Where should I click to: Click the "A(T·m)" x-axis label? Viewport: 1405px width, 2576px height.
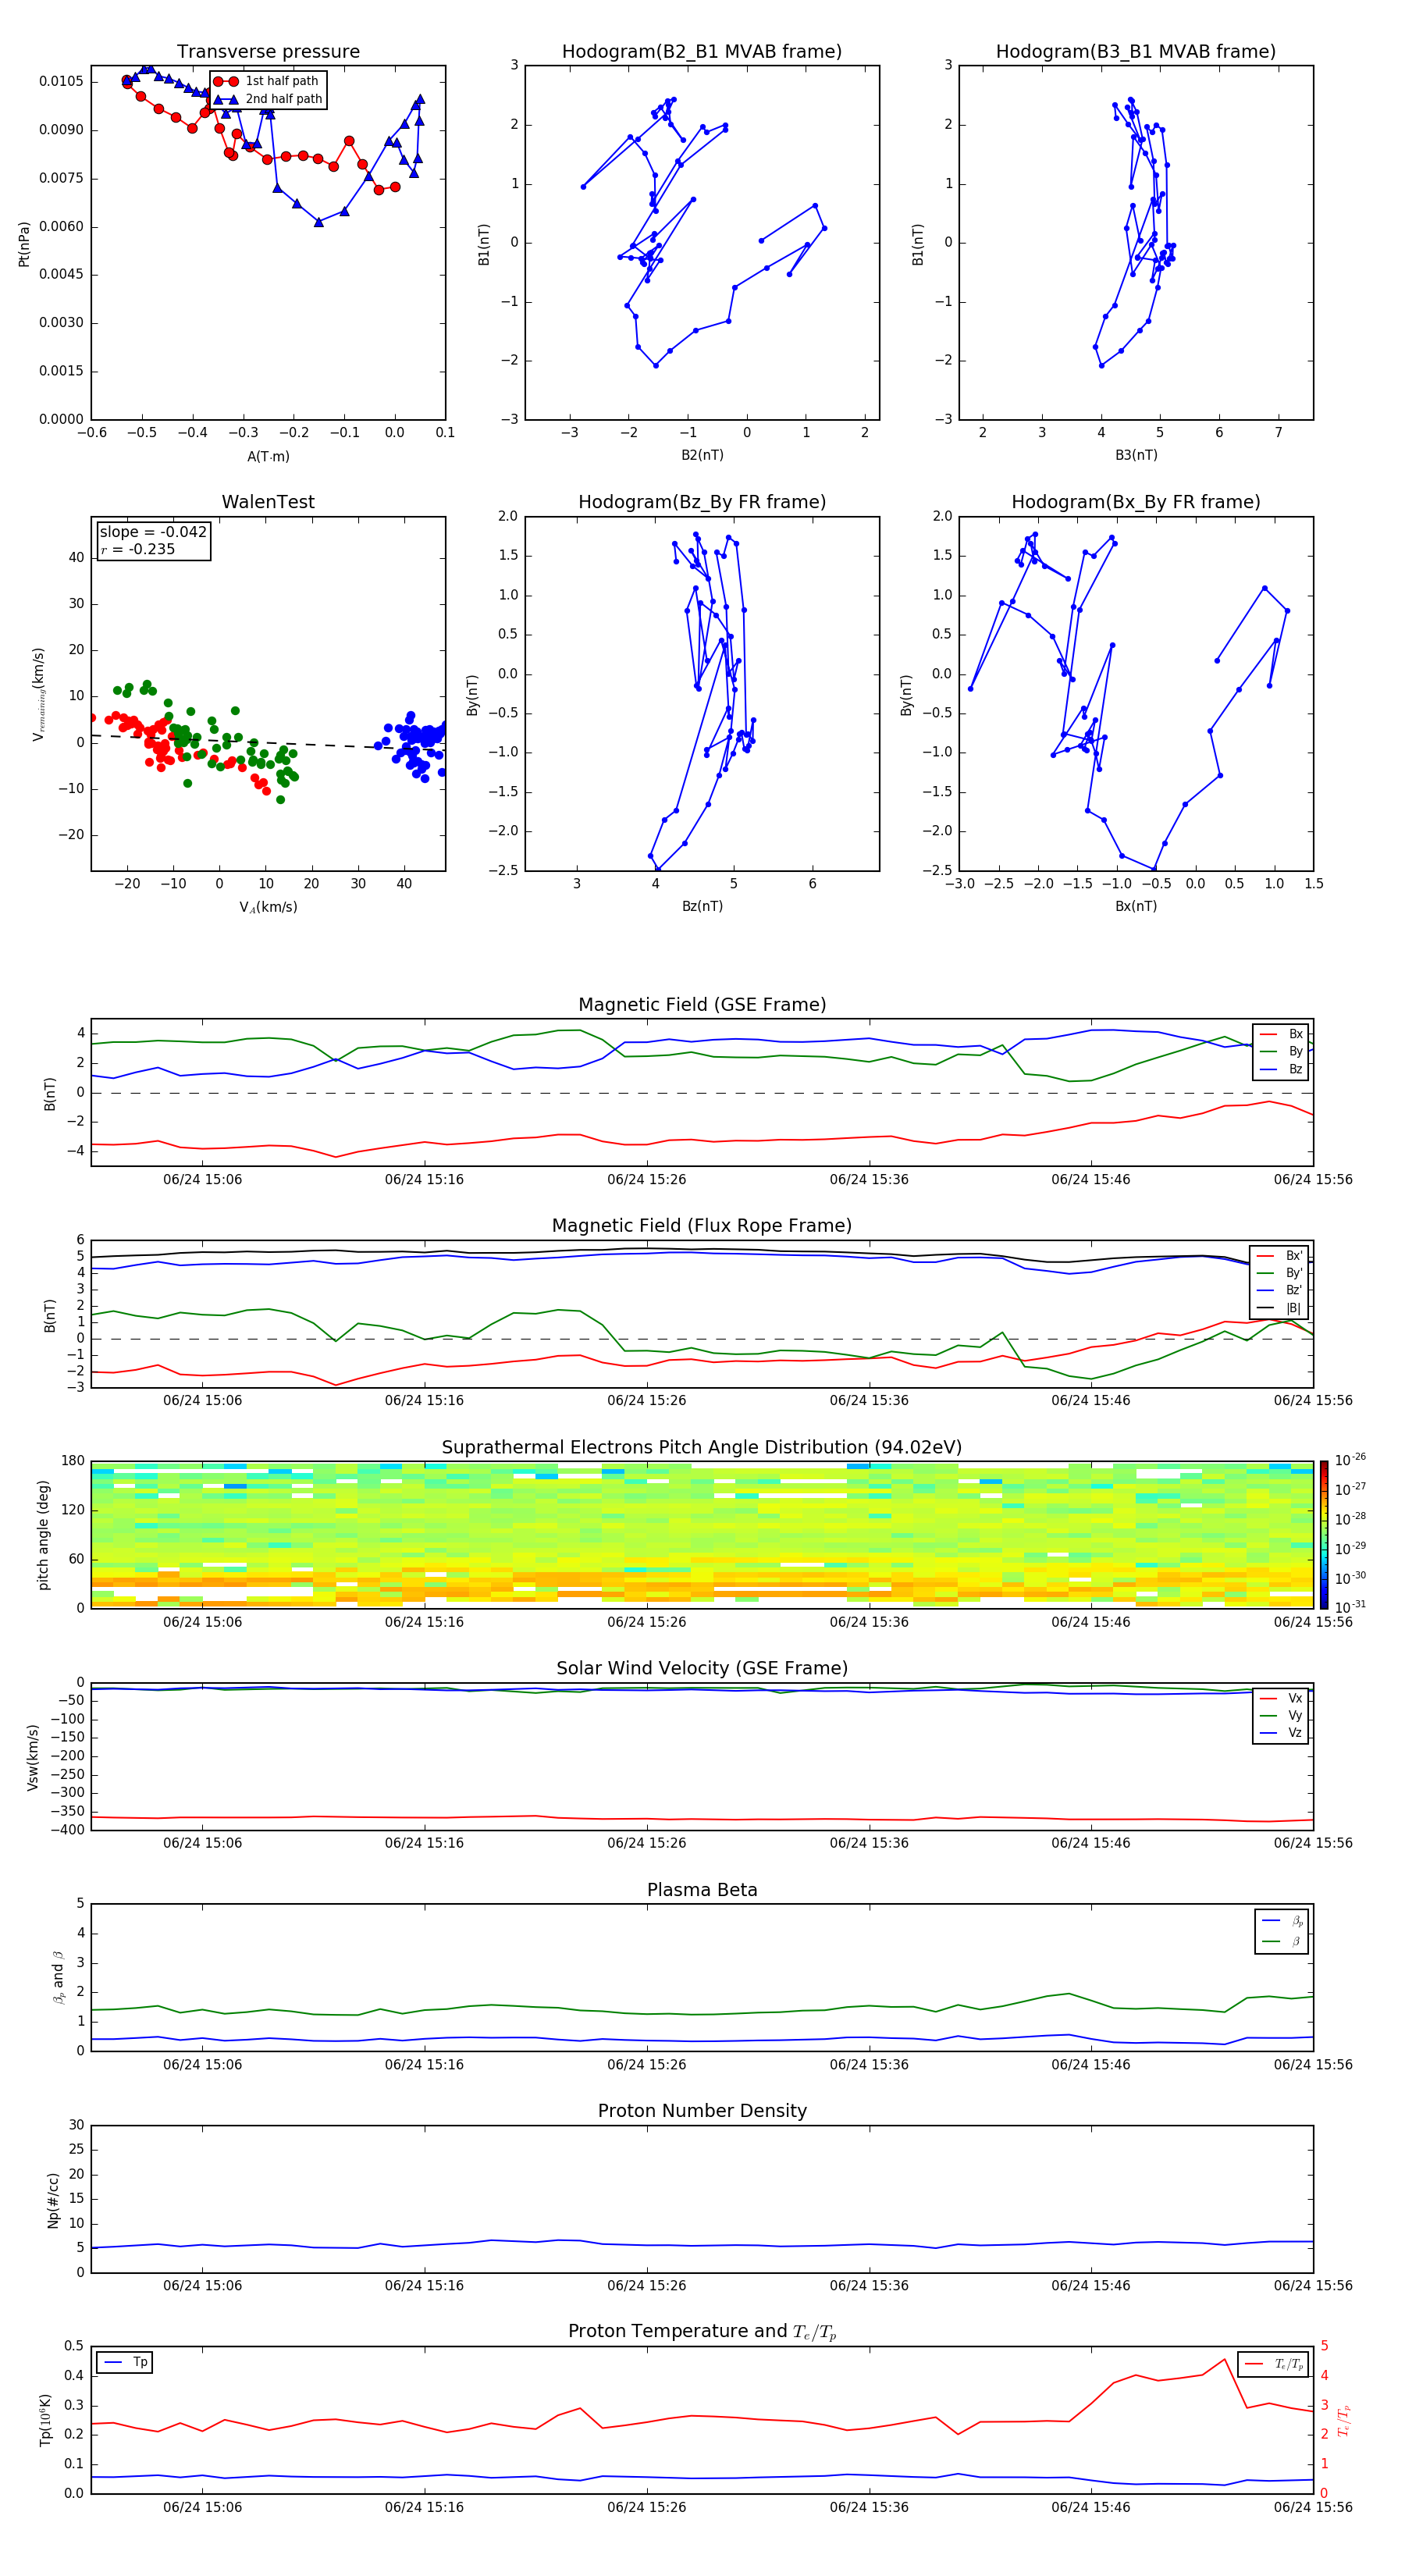[268, 456]
